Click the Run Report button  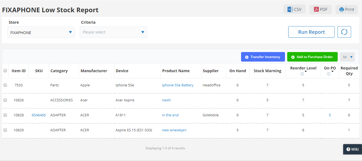[x=311, y=32]
